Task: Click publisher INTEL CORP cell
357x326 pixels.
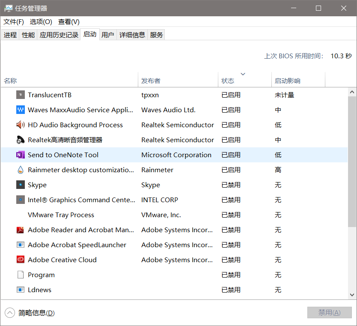Action: [160, 200]
